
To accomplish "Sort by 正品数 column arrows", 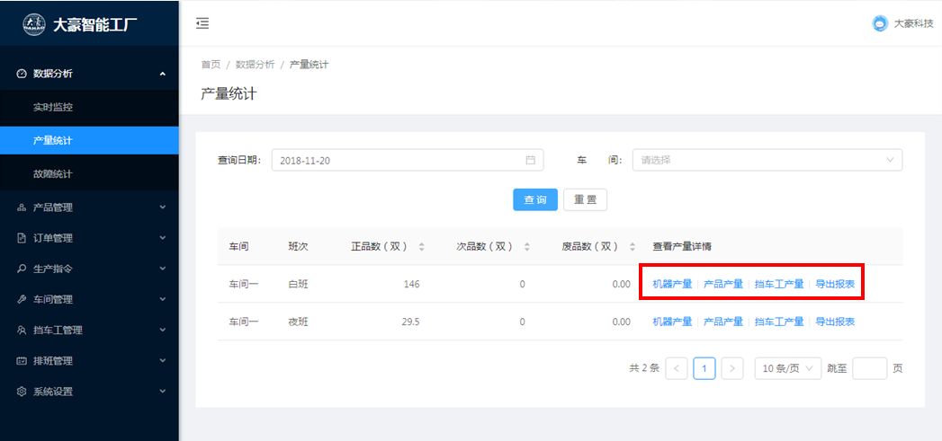I will tap(422, 246).
